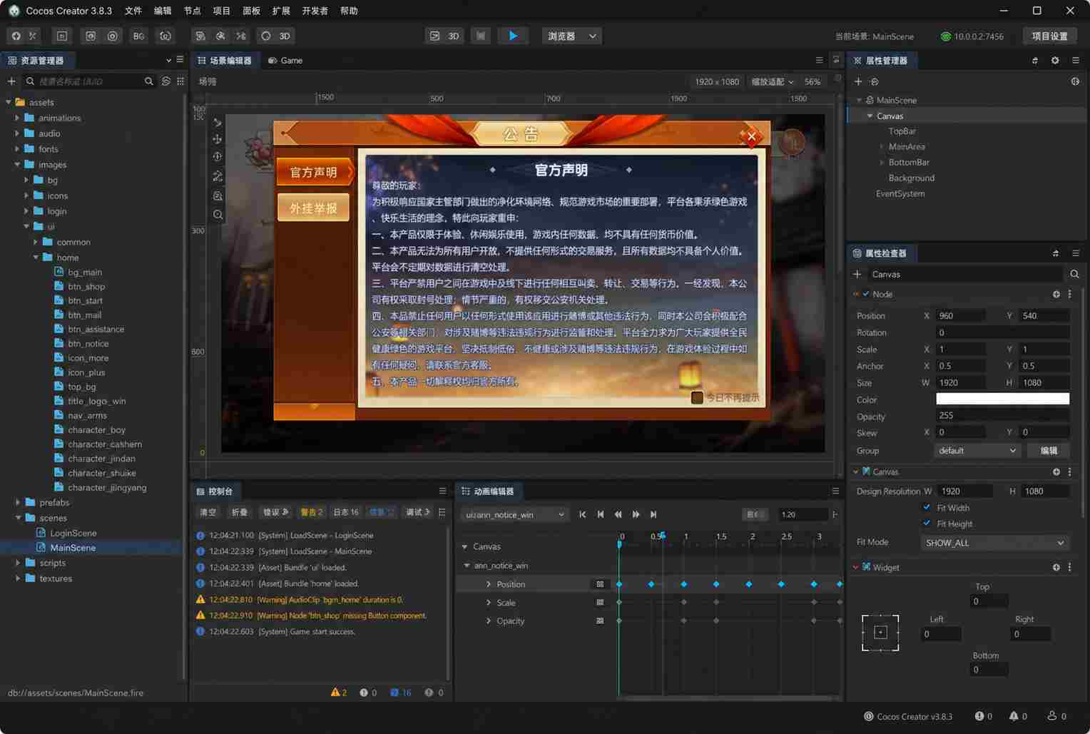Screen dimensions: 1090x734
Task: Toggle the 错误 console filter
Action: [x=275, y=512]
